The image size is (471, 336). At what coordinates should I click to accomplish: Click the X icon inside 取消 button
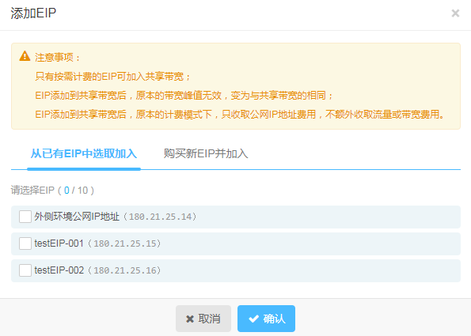point(190,319)
